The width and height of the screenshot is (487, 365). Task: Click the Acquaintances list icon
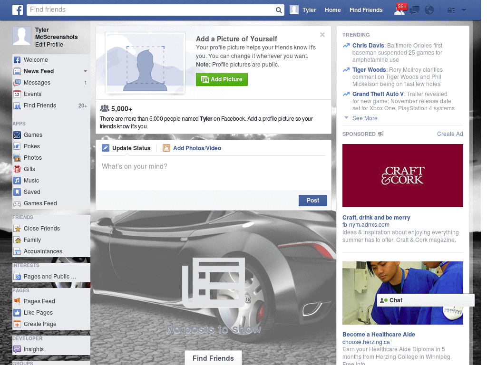17,251
